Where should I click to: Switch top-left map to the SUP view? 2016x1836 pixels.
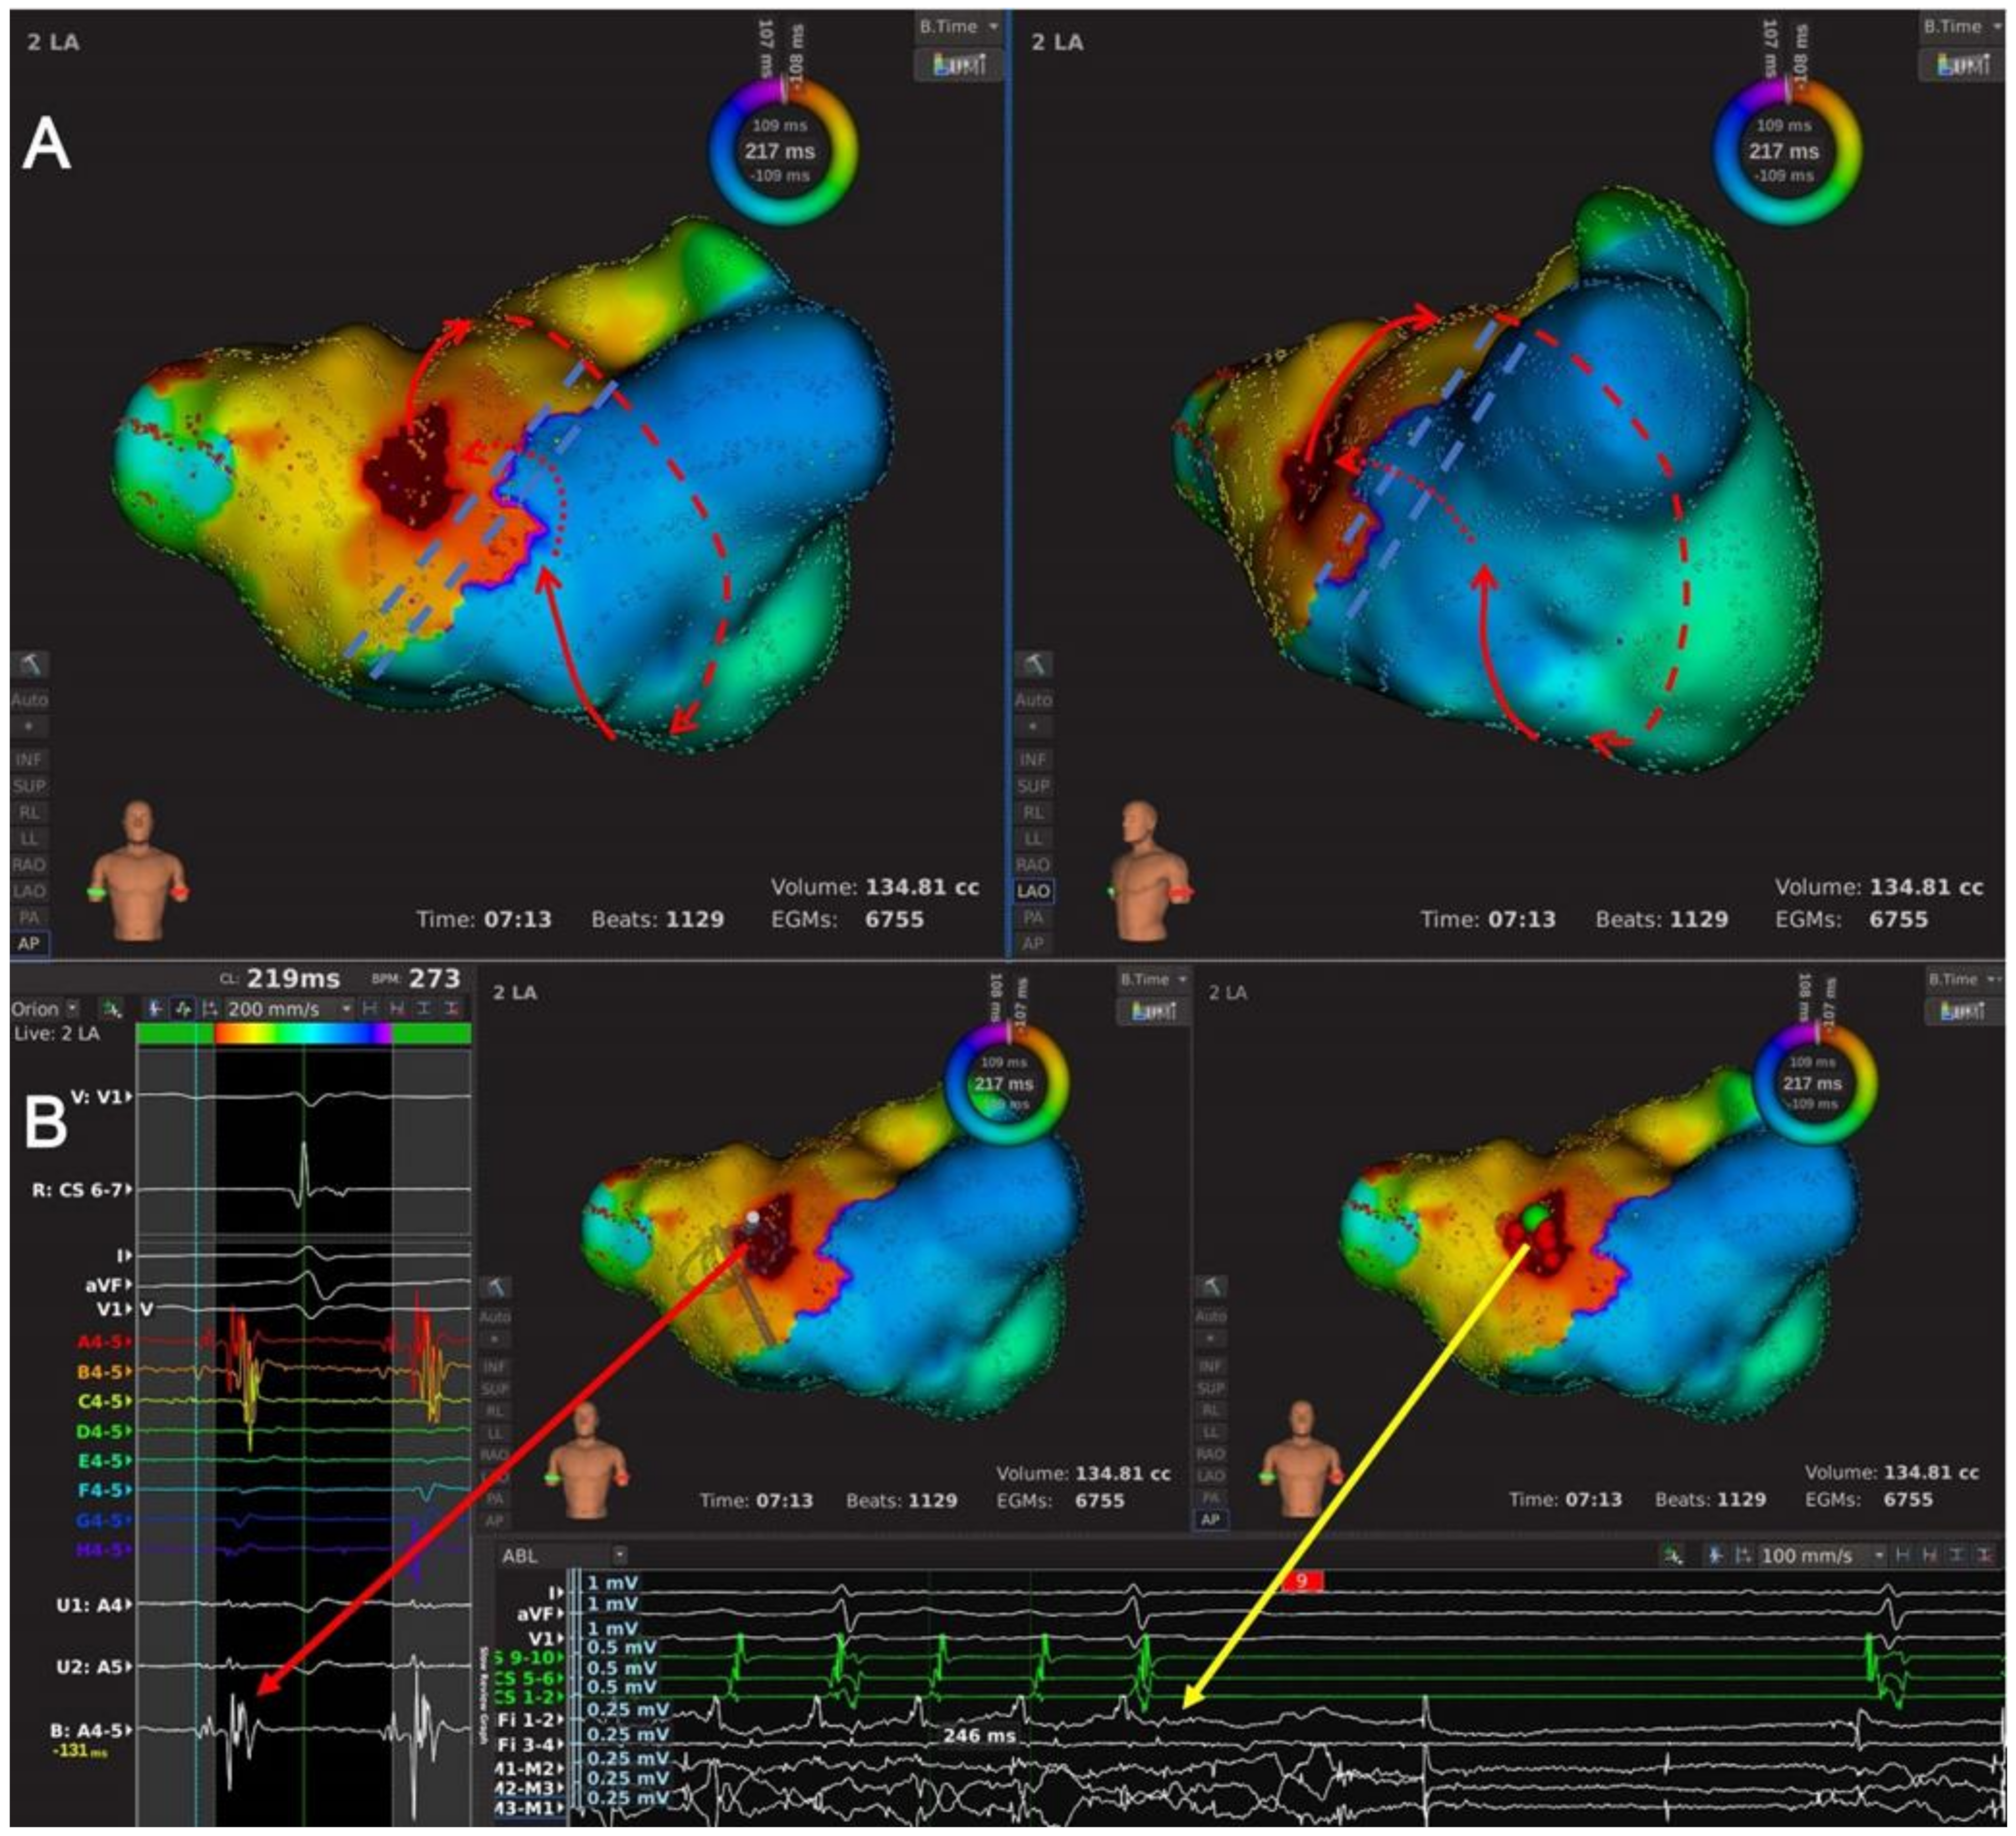29,786
